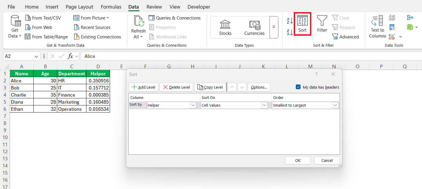
Task: Confirm sort with OK button
Action: [x=298, y=160]
